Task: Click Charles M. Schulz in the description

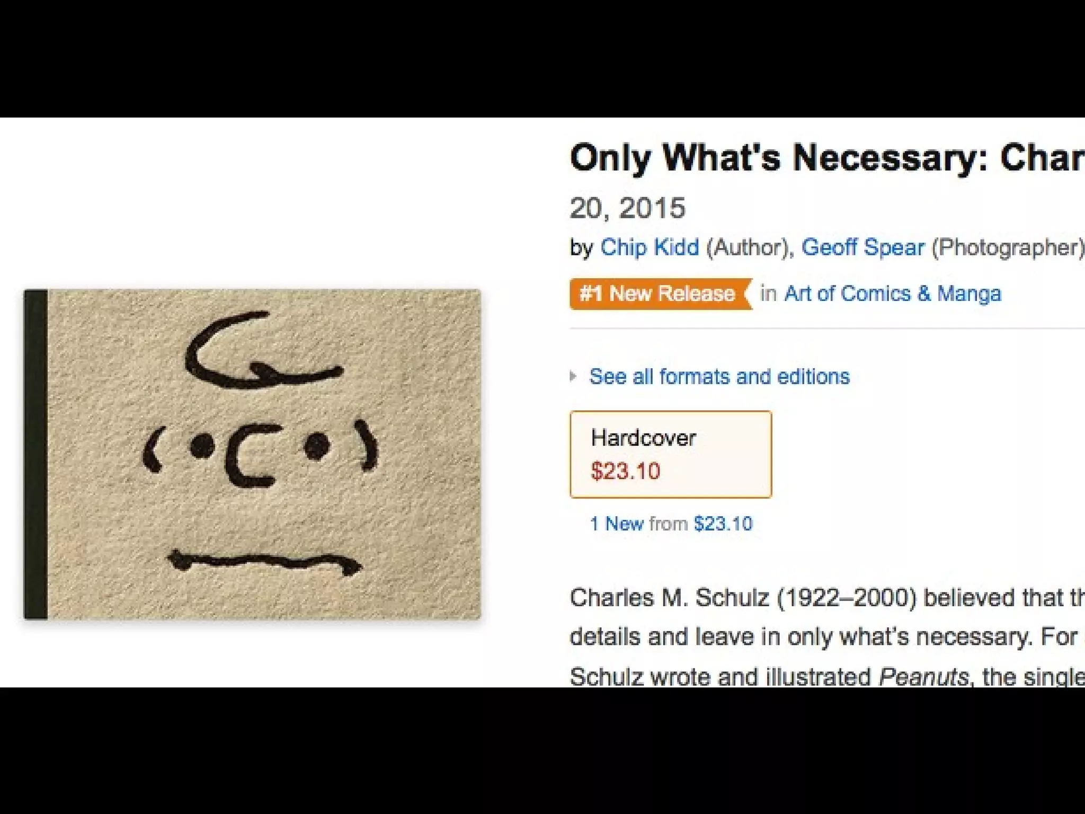Action: click(669, 598)
